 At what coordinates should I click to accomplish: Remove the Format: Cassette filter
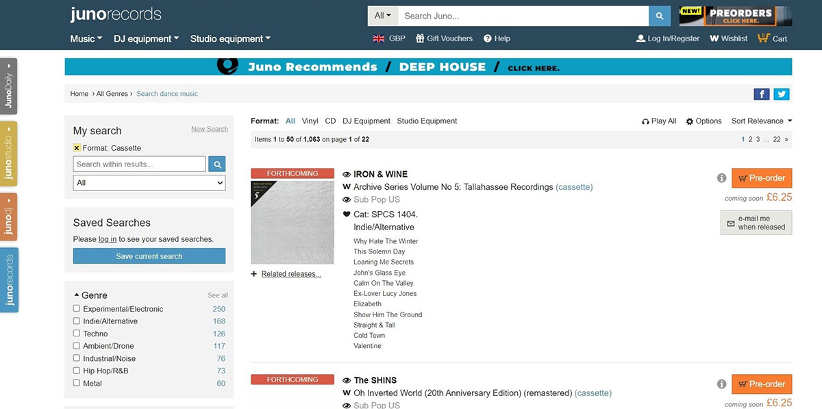coord(77,148)
